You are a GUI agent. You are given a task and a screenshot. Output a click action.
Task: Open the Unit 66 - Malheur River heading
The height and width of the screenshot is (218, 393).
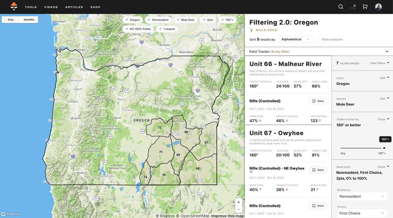pyautogui.click(x=286, y=64)
